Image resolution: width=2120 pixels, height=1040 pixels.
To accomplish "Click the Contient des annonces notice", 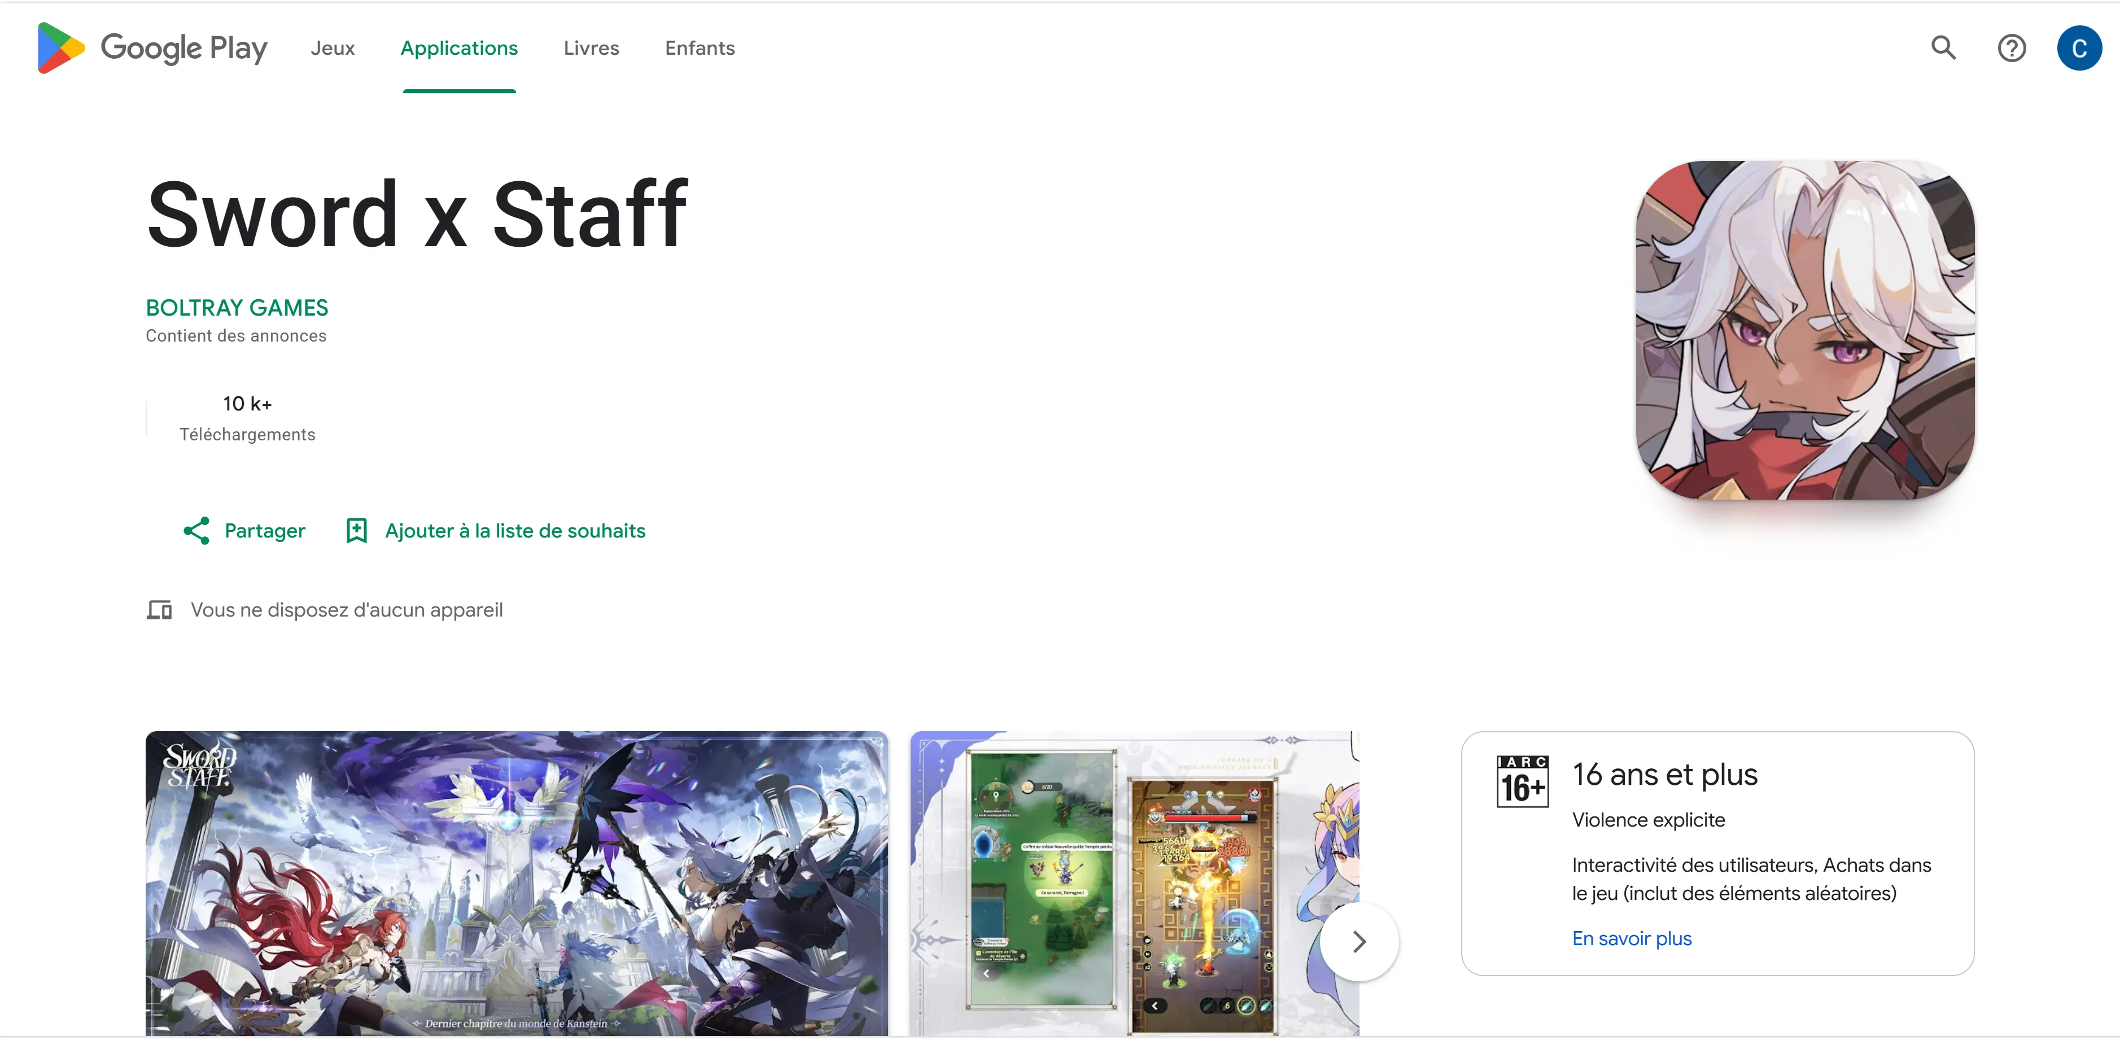I will [x=236, y=336].
